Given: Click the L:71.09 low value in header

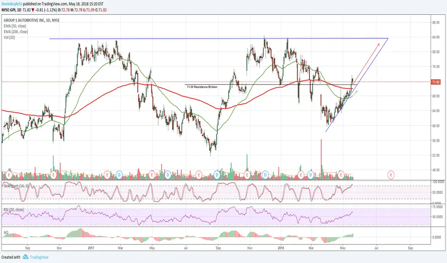Looking at the screenshot, I should pyautogui.click(x=89, y=10).
